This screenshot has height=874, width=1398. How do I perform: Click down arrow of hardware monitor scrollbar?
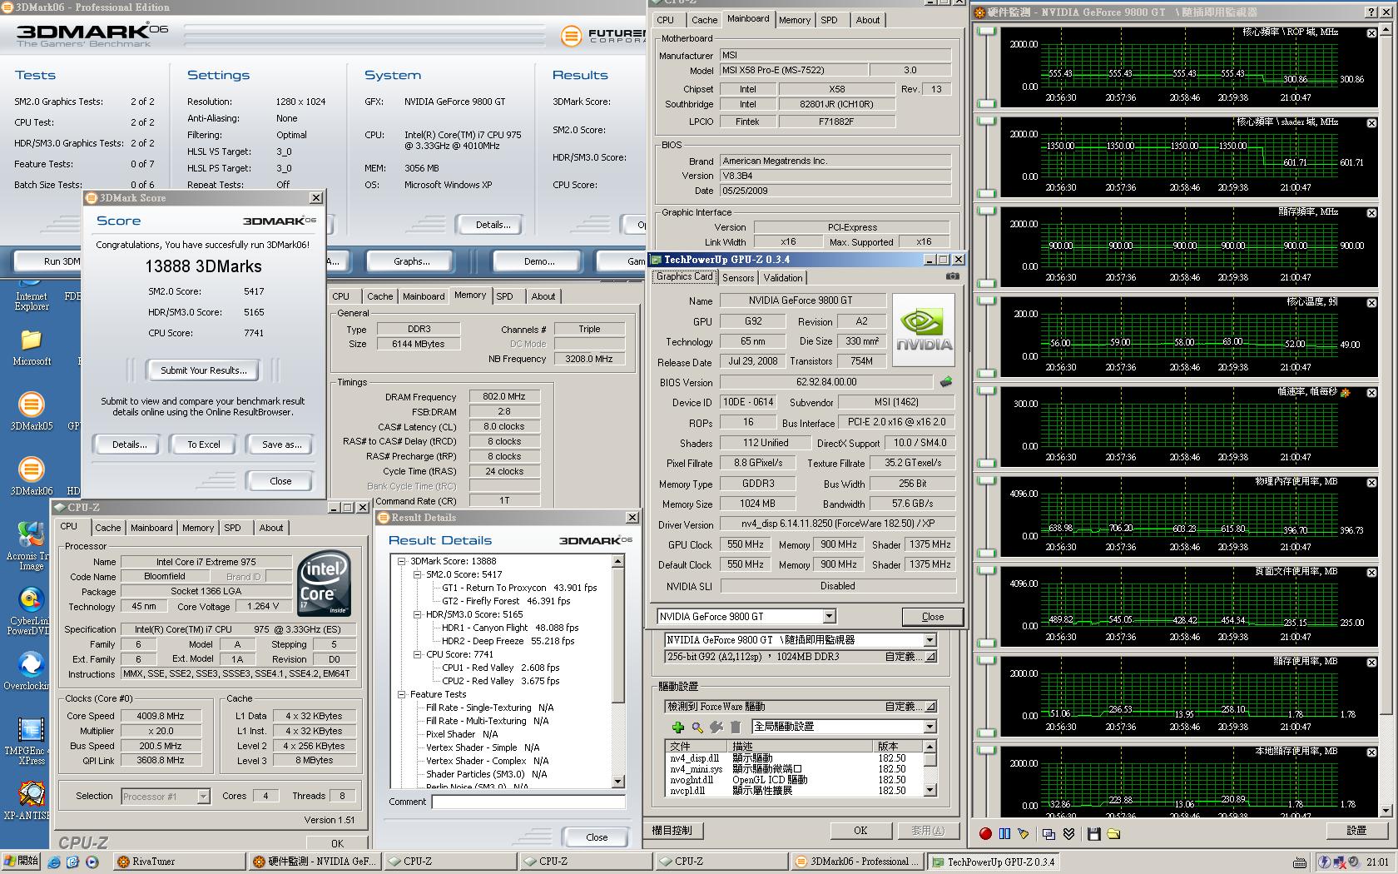[x=1386, y=810]
